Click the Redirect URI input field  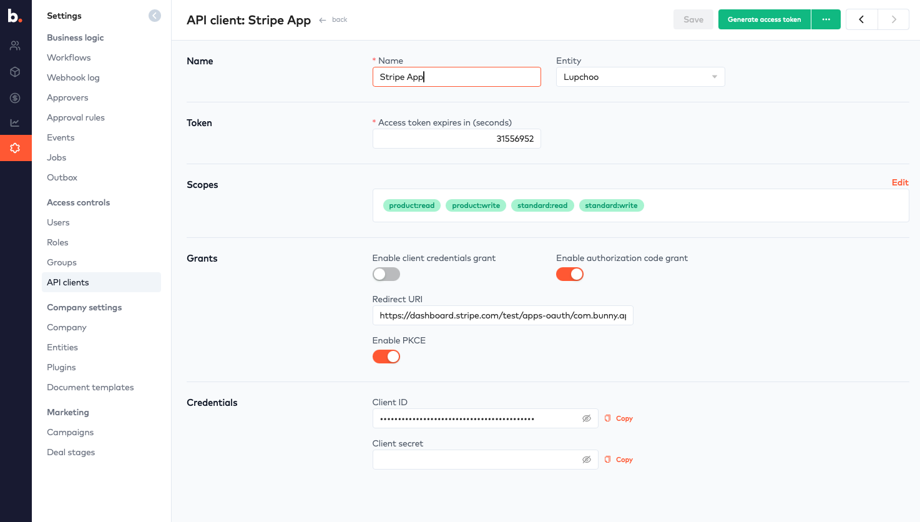coord(503,315)
